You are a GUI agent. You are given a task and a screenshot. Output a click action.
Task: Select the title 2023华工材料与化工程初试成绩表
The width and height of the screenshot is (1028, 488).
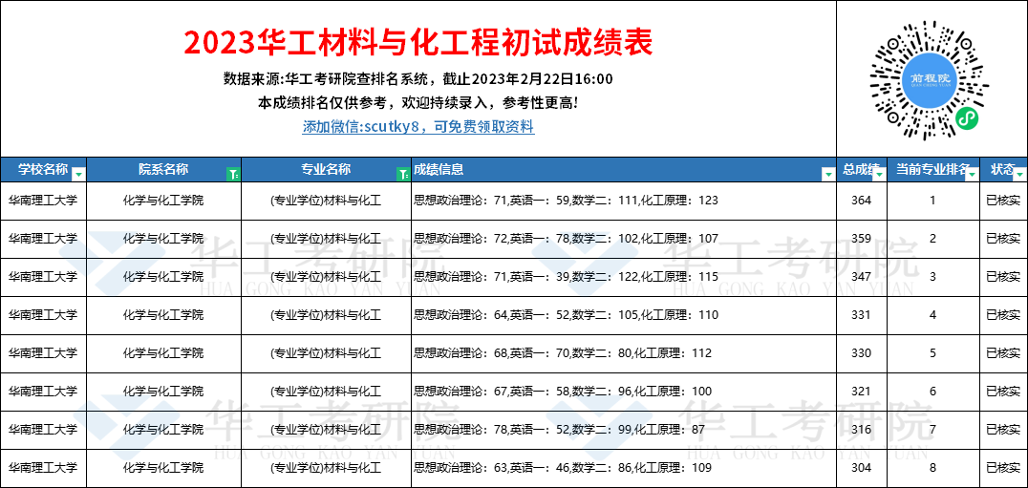tap(418, 43)
